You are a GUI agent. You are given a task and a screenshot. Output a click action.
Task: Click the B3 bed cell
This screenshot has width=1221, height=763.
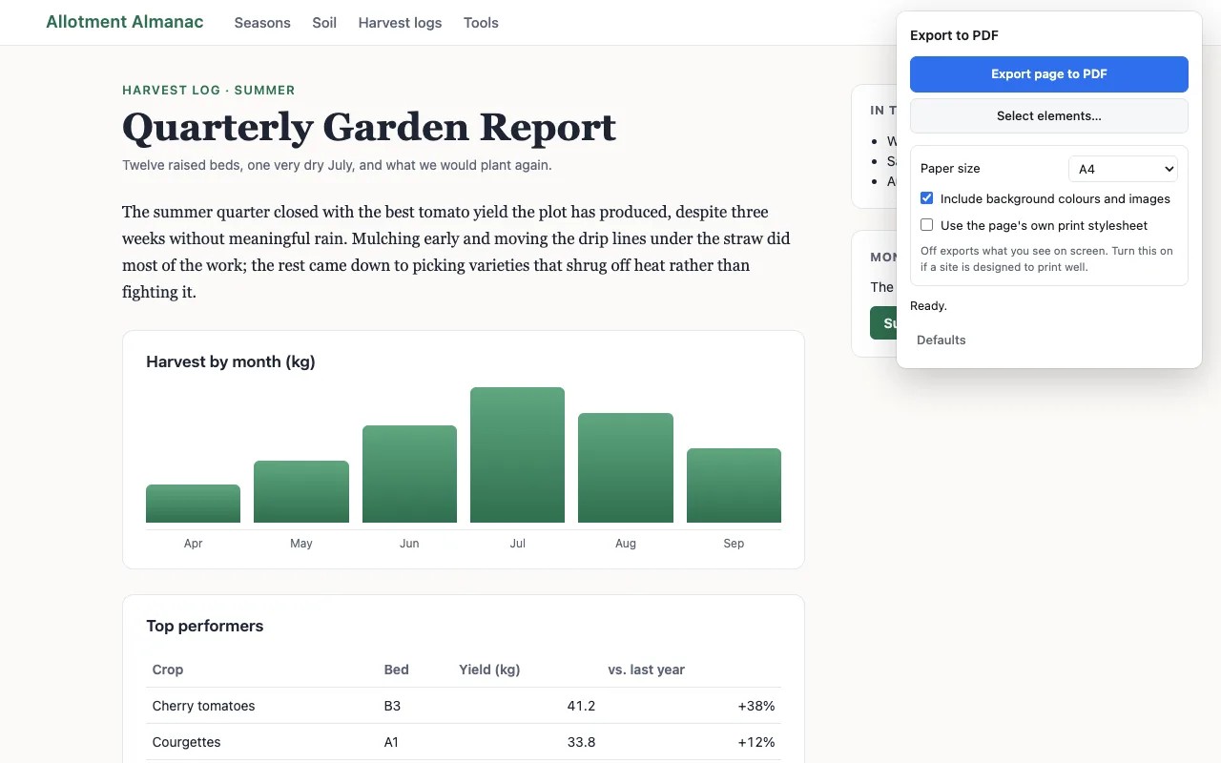(x=392, y=706)
